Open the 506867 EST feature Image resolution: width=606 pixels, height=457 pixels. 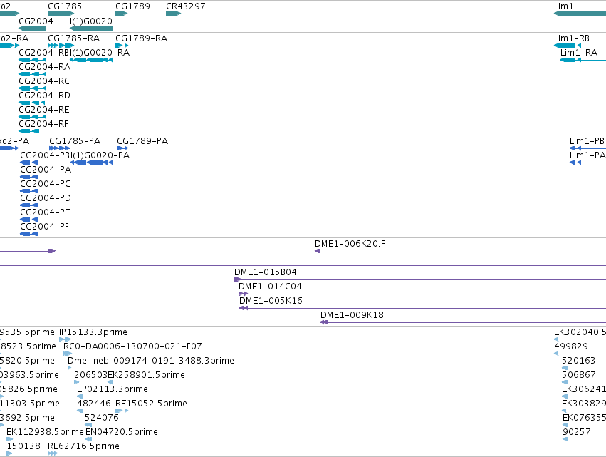pos(565,382)
